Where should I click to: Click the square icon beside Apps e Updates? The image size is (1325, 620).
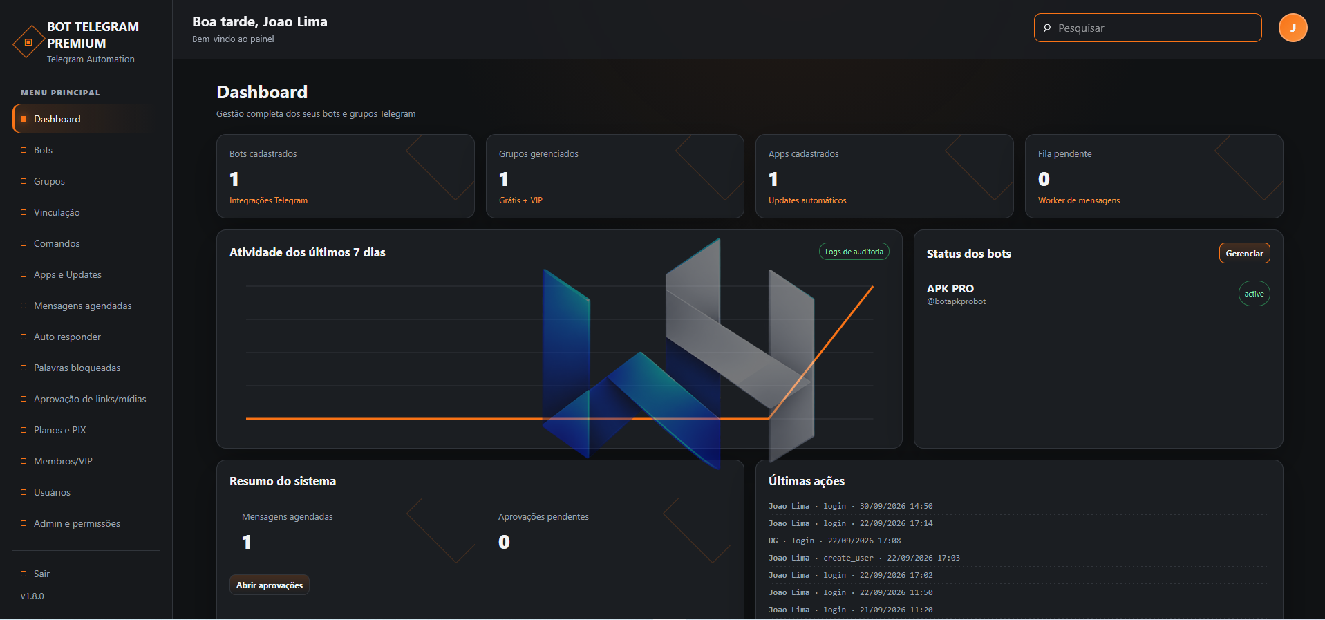(24, 274)
